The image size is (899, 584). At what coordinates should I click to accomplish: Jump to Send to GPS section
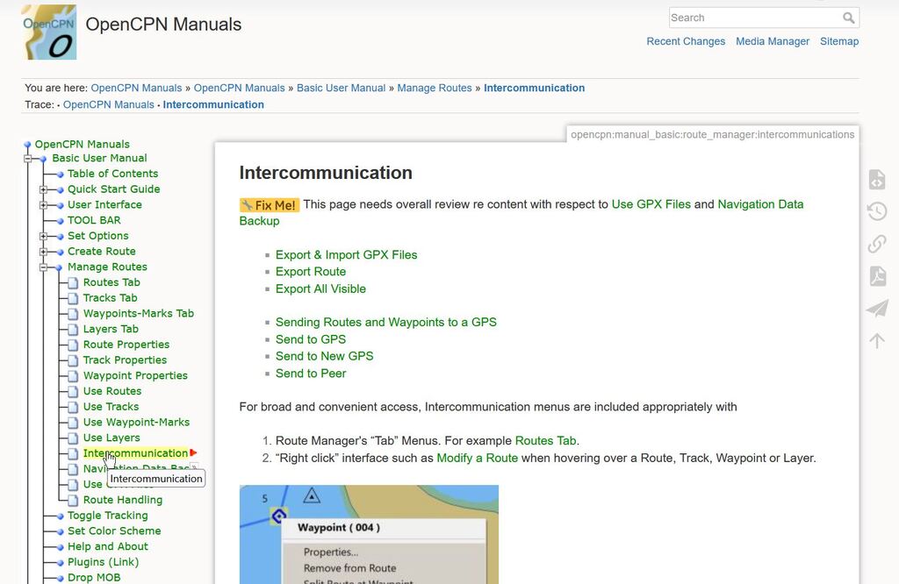coord(311,339)
